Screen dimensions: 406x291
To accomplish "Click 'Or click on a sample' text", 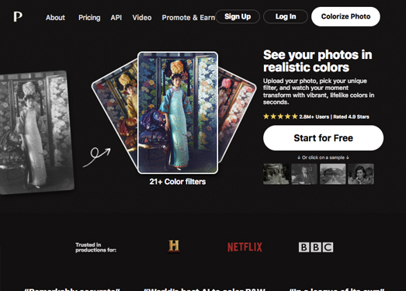I will pyautogui.click(x=323, y=158).
